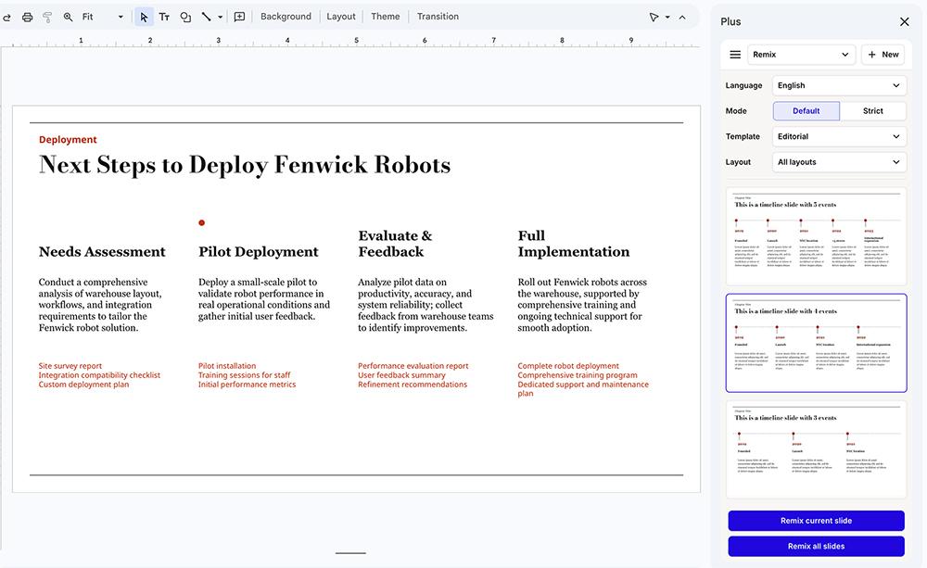Click the pointer mode icon
Screen dimensions: 927x568
click(x=654, y=17)
